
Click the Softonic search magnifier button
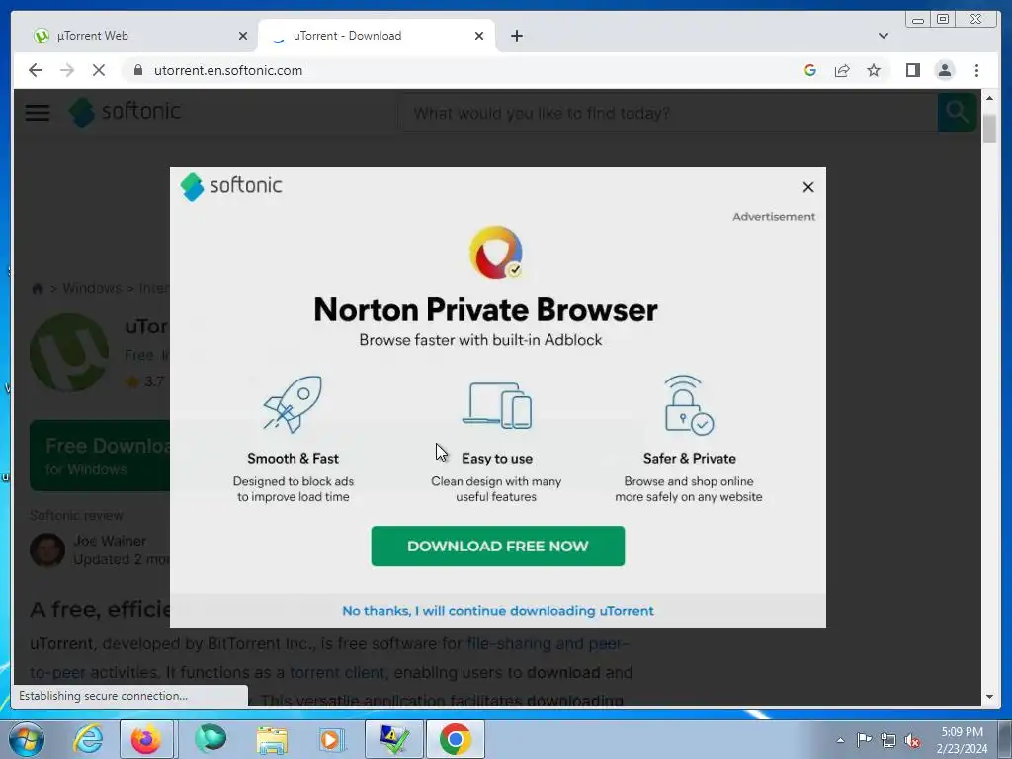pos(957,113)
